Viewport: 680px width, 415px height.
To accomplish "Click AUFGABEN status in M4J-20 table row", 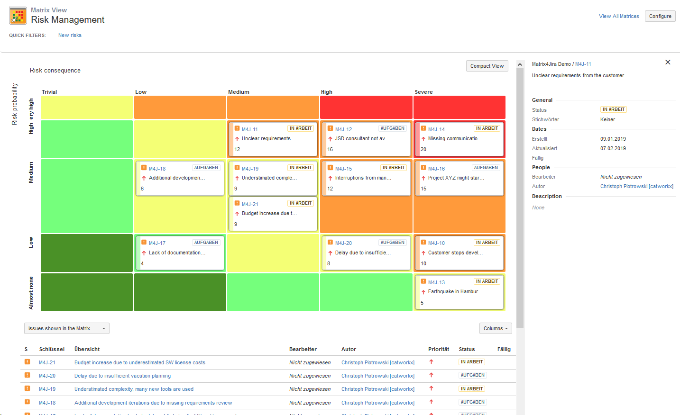I will tap(473, 375).
